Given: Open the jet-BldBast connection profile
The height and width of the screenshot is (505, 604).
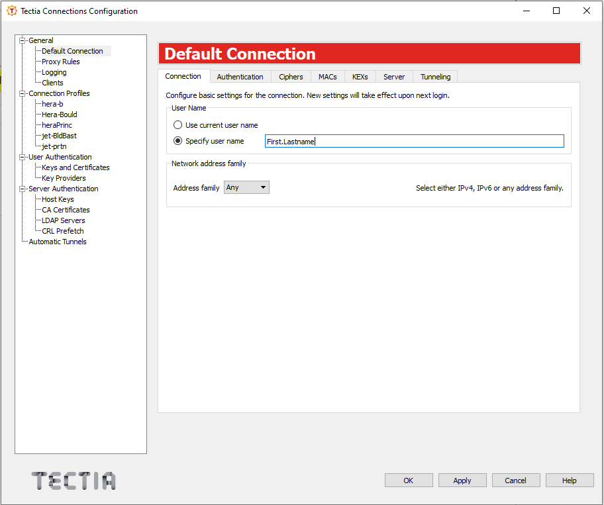Looking at the screenshot, I should click(59, 136).
